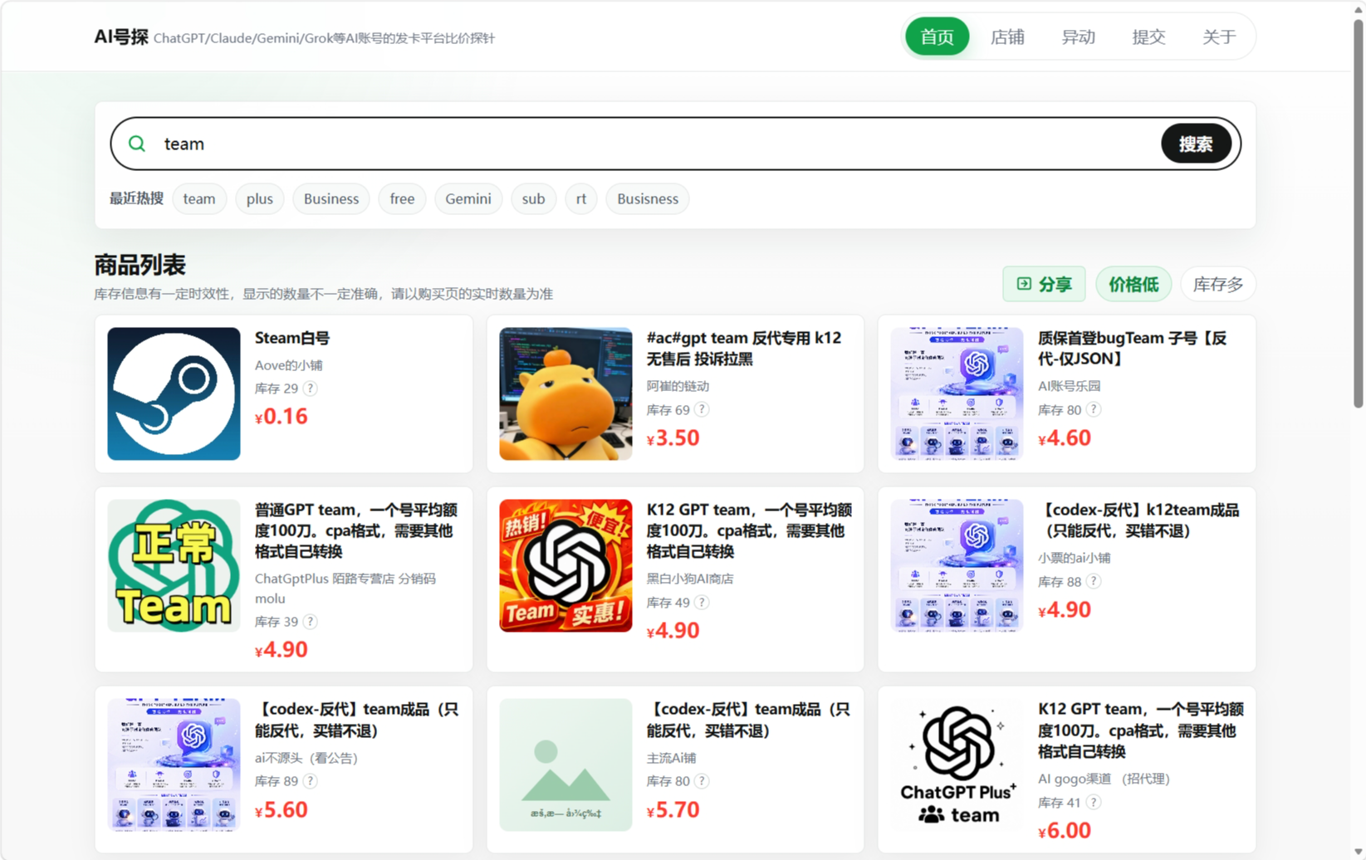Image resolution: width=1366 pixels, height=860 pixels.
Task: Open the green 正常 Team product image
Action: pyautogui.click(x=174, y=565)
